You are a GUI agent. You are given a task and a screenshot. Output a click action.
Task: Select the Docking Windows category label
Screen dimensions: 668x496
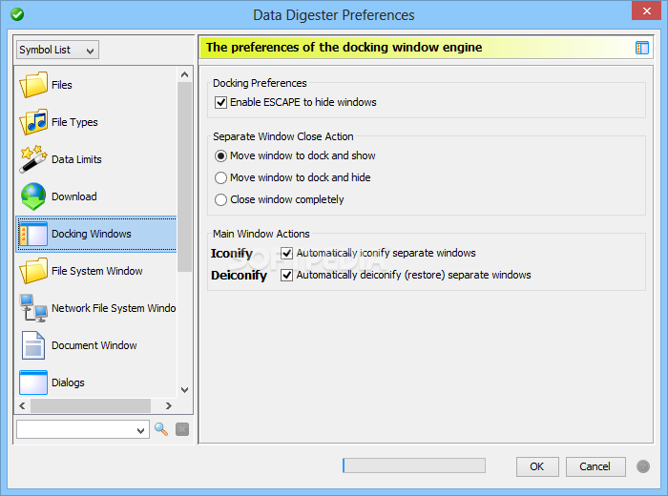tap(92, 234)
